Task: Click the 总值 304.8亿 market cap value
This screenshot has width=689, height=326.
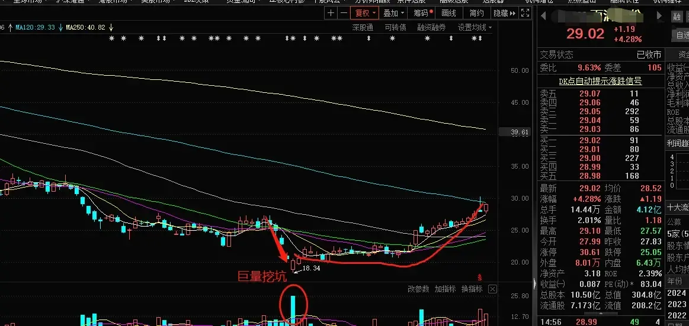Action: pos(648,295)
